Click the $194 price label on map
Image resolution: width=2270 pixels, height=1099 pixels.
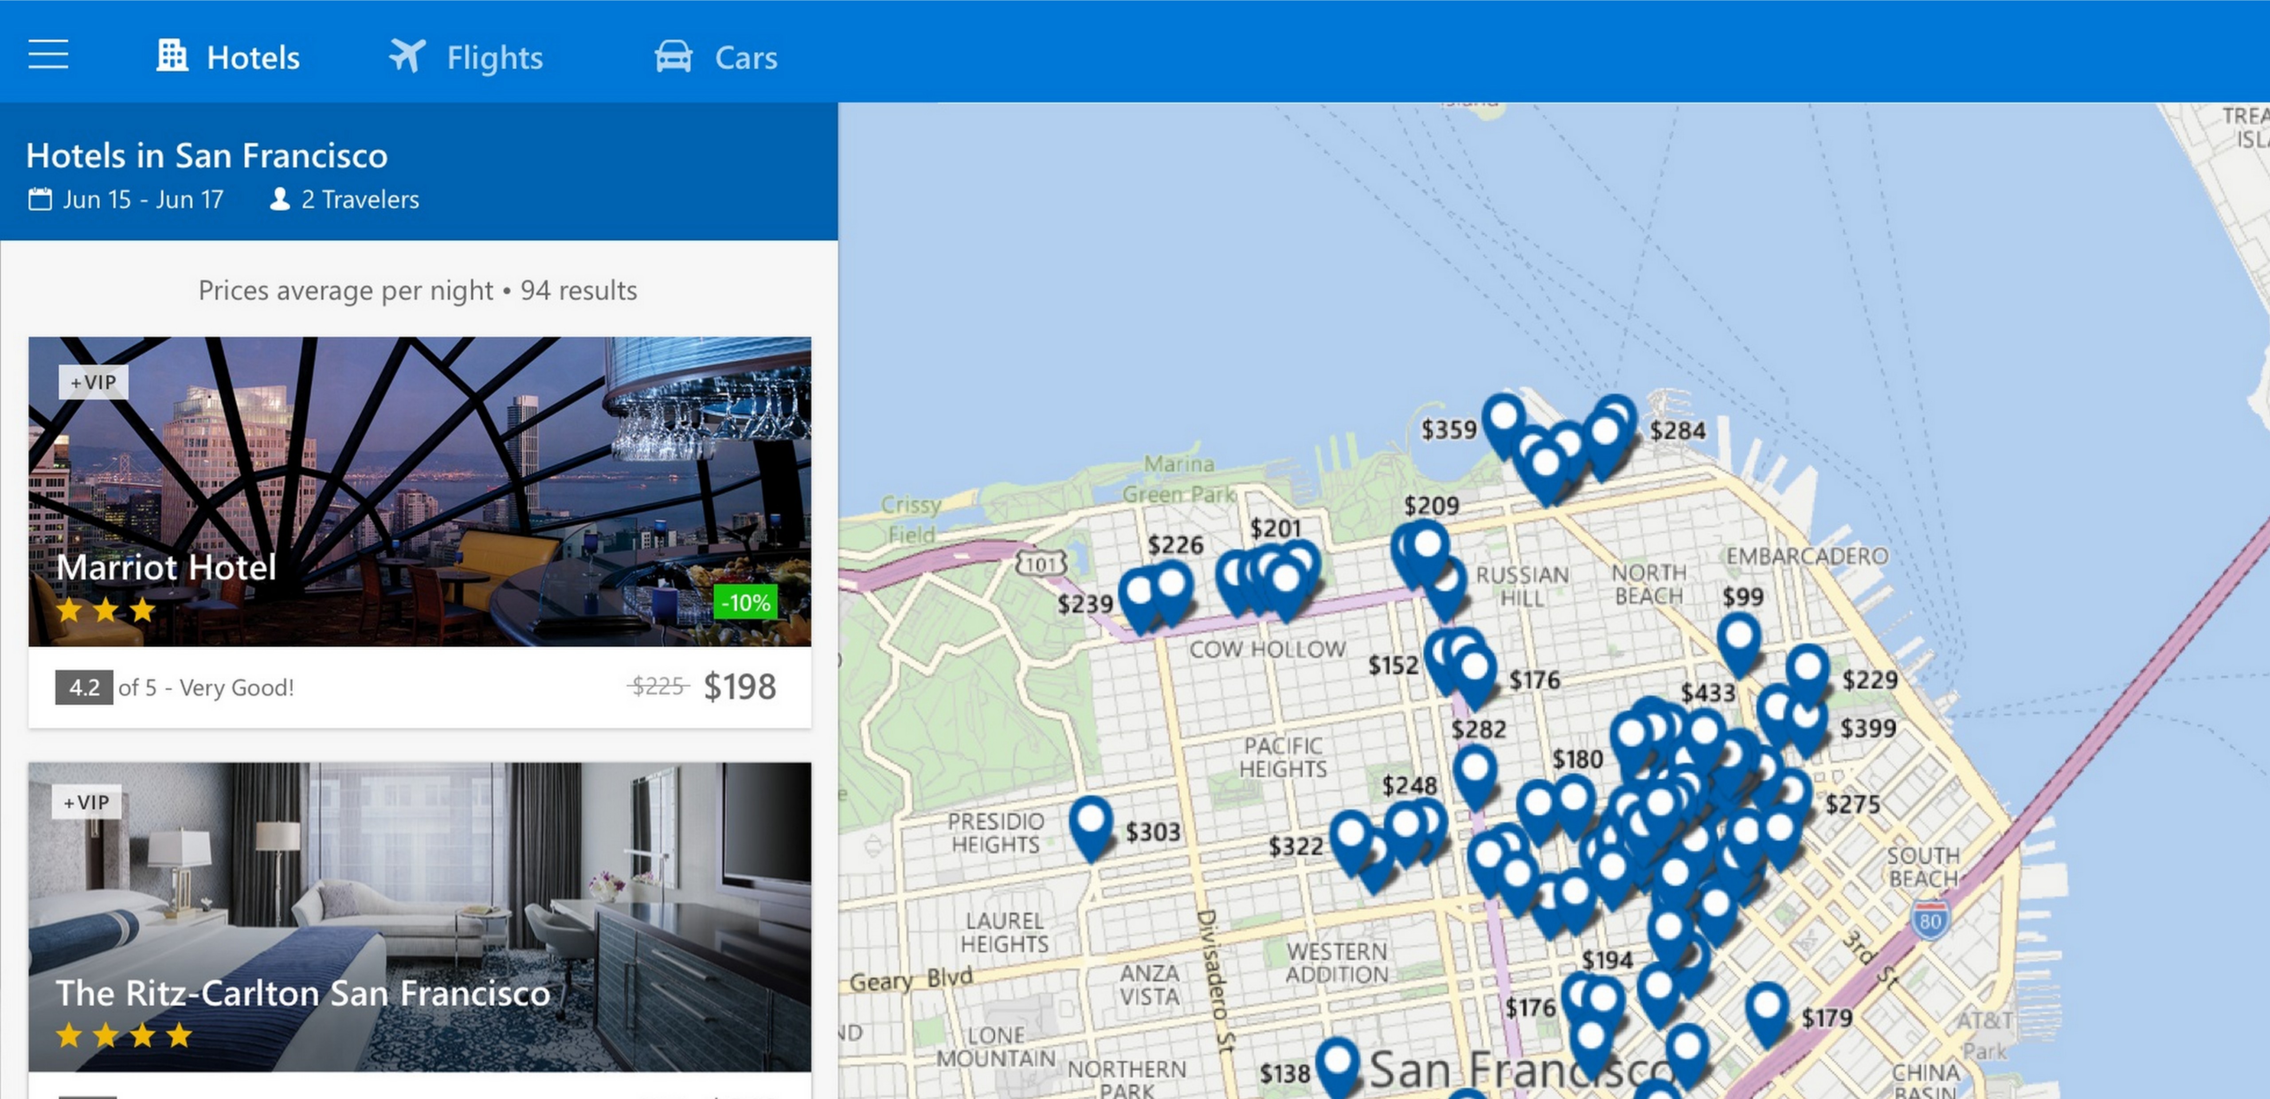click(x=1607, y=960)
